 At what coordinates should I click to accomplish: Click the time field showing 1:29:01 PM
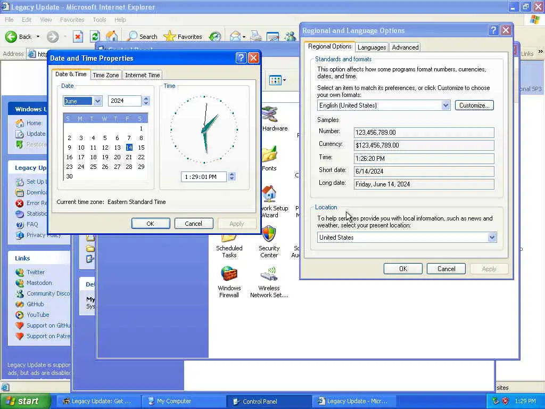[204, 177]
